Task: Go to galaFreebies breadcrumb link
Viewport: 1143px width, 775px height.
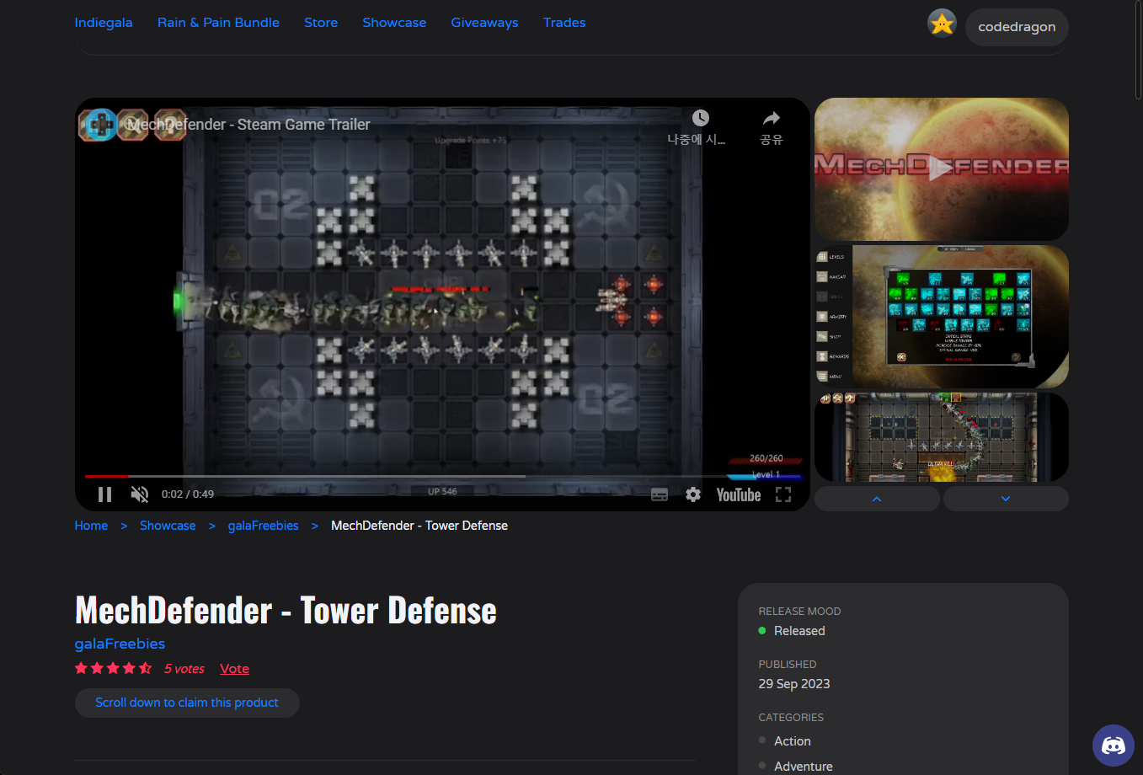Action: pyautogui.click(x=263, y=526)
